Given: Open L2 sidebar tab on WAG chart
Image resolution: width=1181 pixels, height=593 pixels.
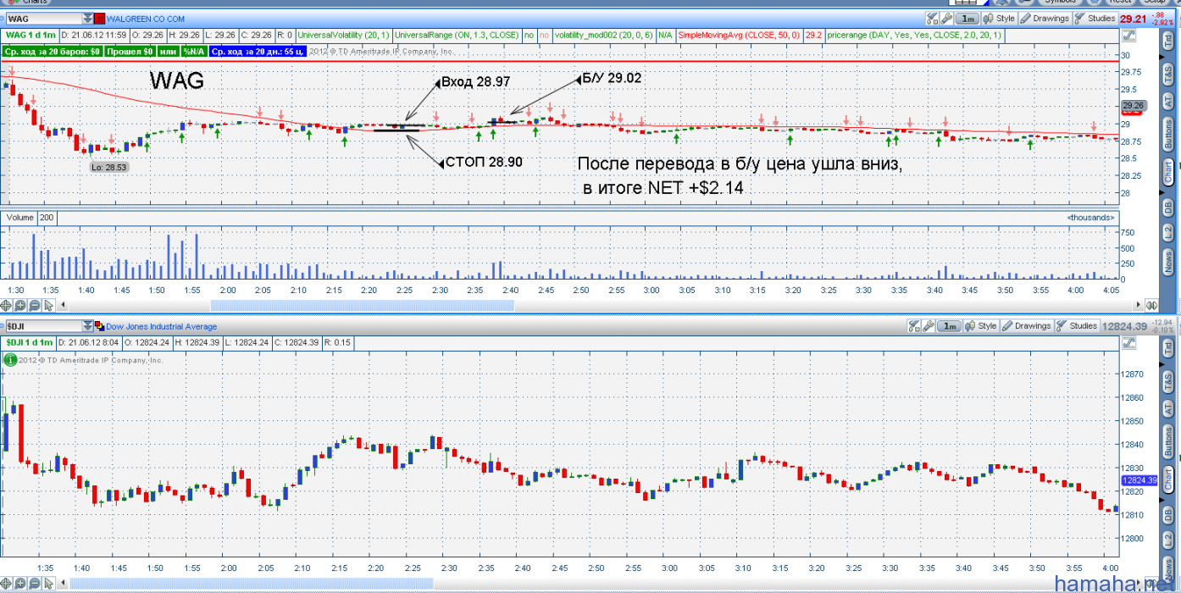Looking at the screenshot, I should 1168,233.
